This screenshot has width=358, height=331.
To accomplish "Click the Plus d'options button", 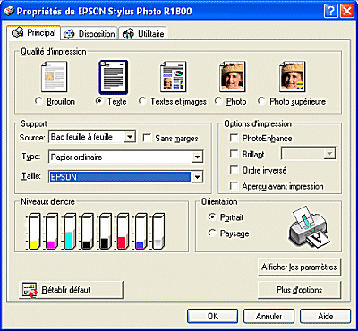I will 299,290.
